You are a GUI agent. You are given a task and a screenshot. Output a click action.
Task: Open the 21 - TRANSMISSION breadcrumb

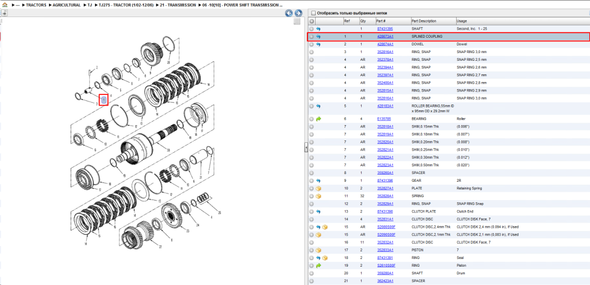(x=177, y=5)
